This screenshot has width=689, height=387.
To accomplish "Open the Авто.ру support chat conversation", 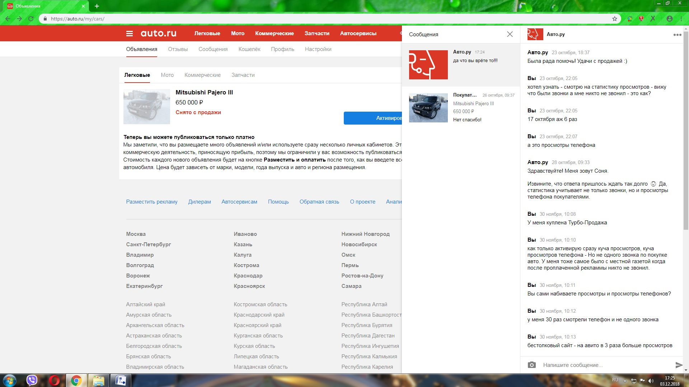I will coord(461,65).
